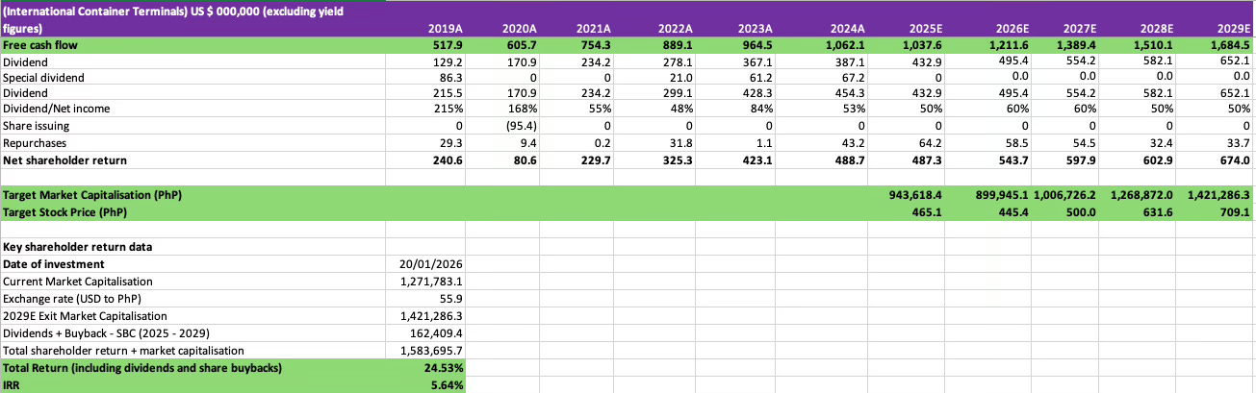Select the 2019A column header

pos(446,29)
